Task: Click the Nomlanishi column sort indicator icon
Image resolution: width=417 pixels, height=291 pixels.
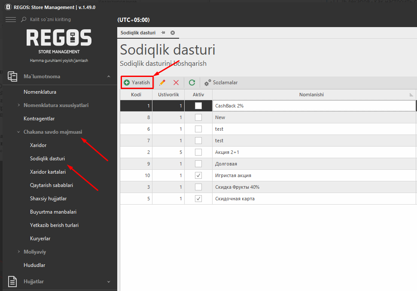Action: click(411, 95)
